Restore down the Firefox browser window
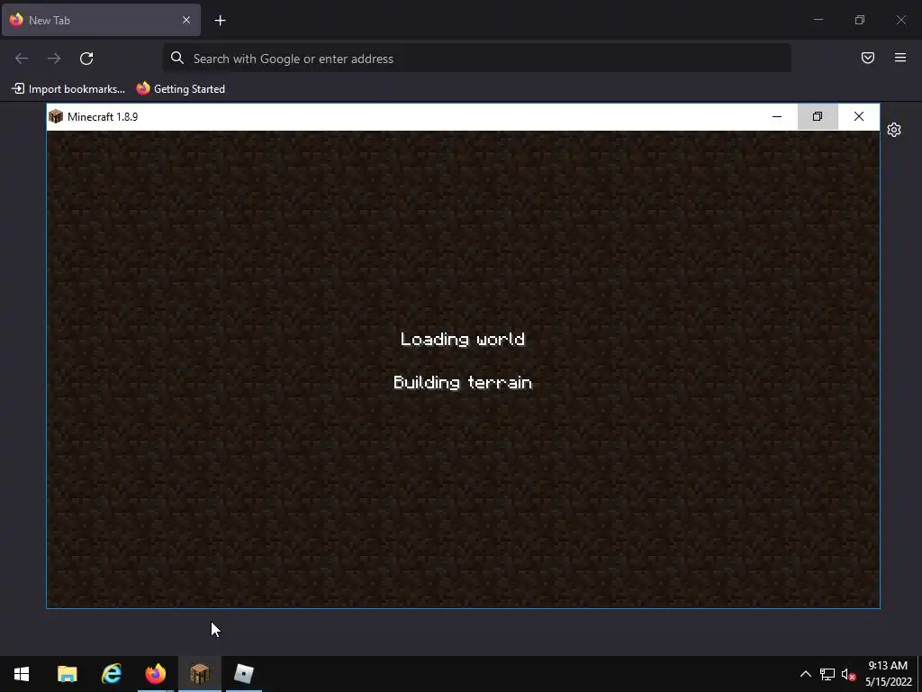The image size is (922, 692). pyautogui.click(x=860, y=20)
